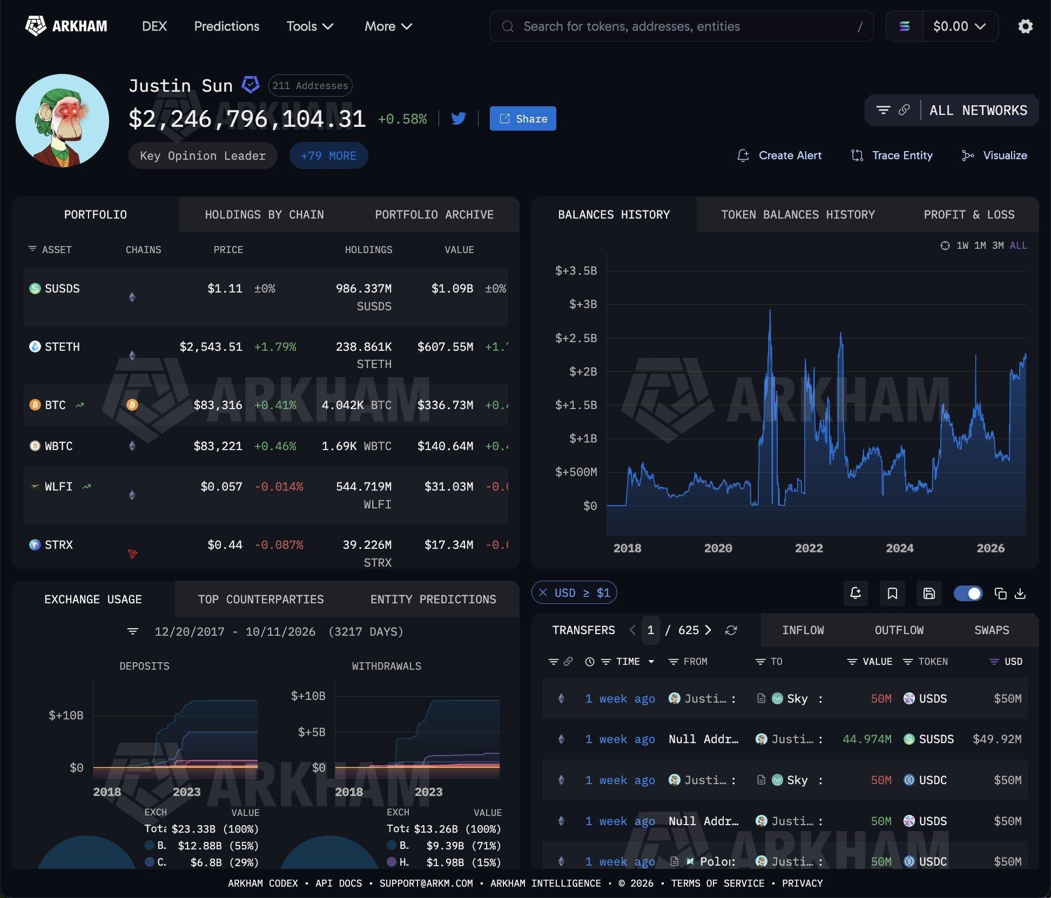The width and height of the screenshot is (1051, 898).
Task: Go to next transfers page
Action: click(x=708, y=630)
